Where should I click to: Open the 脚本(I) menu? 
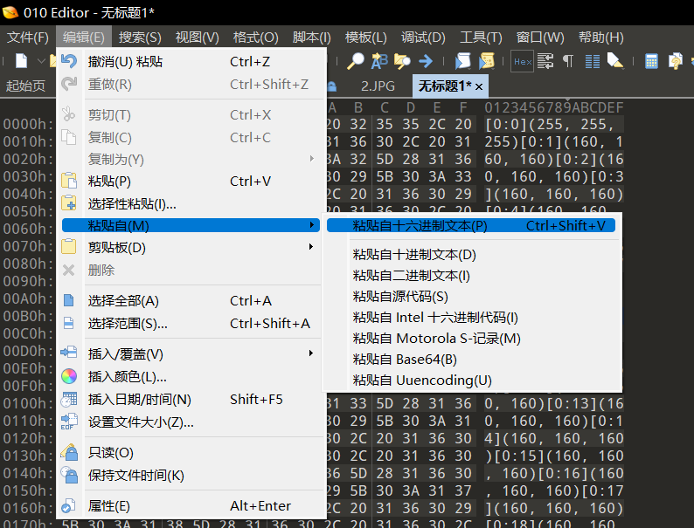pyautogui.click(x=311, y=38)
